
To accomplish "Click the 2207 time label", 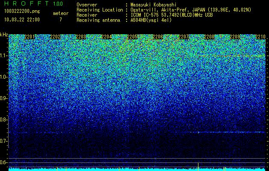I will (183, 37).
